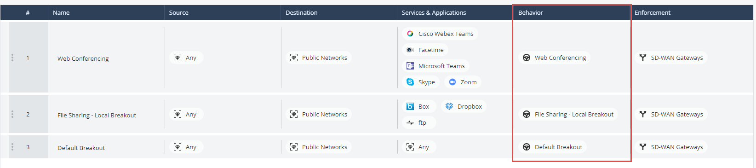
Task: Click SD-WAN Gateways icon in File Sharing row
Action: tap(643, 114)
